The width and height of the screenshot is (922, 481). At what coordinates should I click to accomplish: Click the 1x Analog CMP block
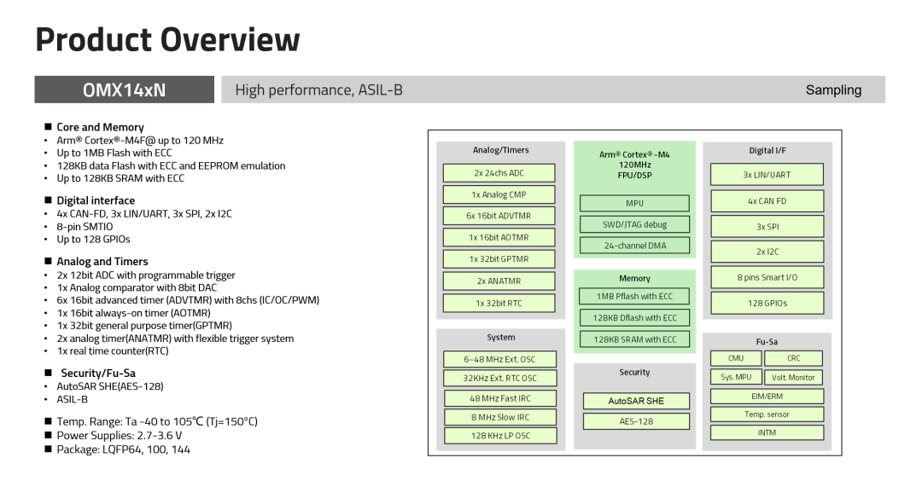click(499, 194)
